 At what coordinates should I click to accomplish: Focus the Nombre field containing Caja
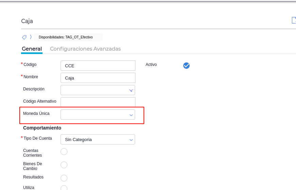click(x=98, y=78)
